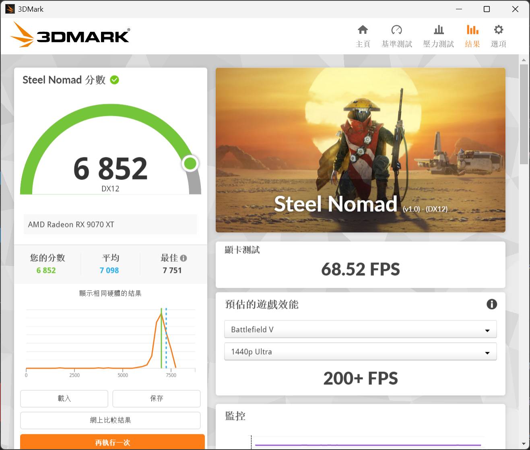Click your score value 6 852 under 您的分數
Screen dimensions: 530x450
coord(46,270)
